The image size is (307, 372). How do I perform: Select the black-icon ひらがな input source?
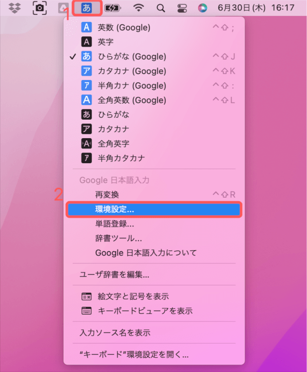[x=154, y=114]
